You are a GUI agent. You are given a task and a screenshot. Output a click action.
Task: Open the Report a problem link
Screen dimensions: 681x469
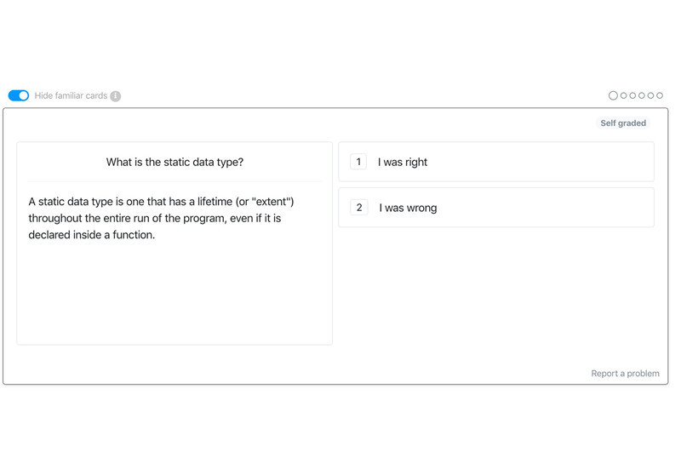[x=625, y=374]
